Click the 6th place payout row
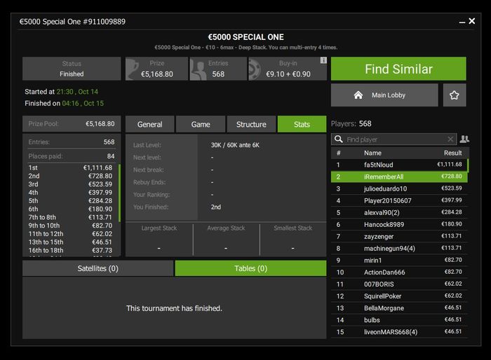Image resolution: width=491 pixels, height=360 pixels. click(70, 209)
